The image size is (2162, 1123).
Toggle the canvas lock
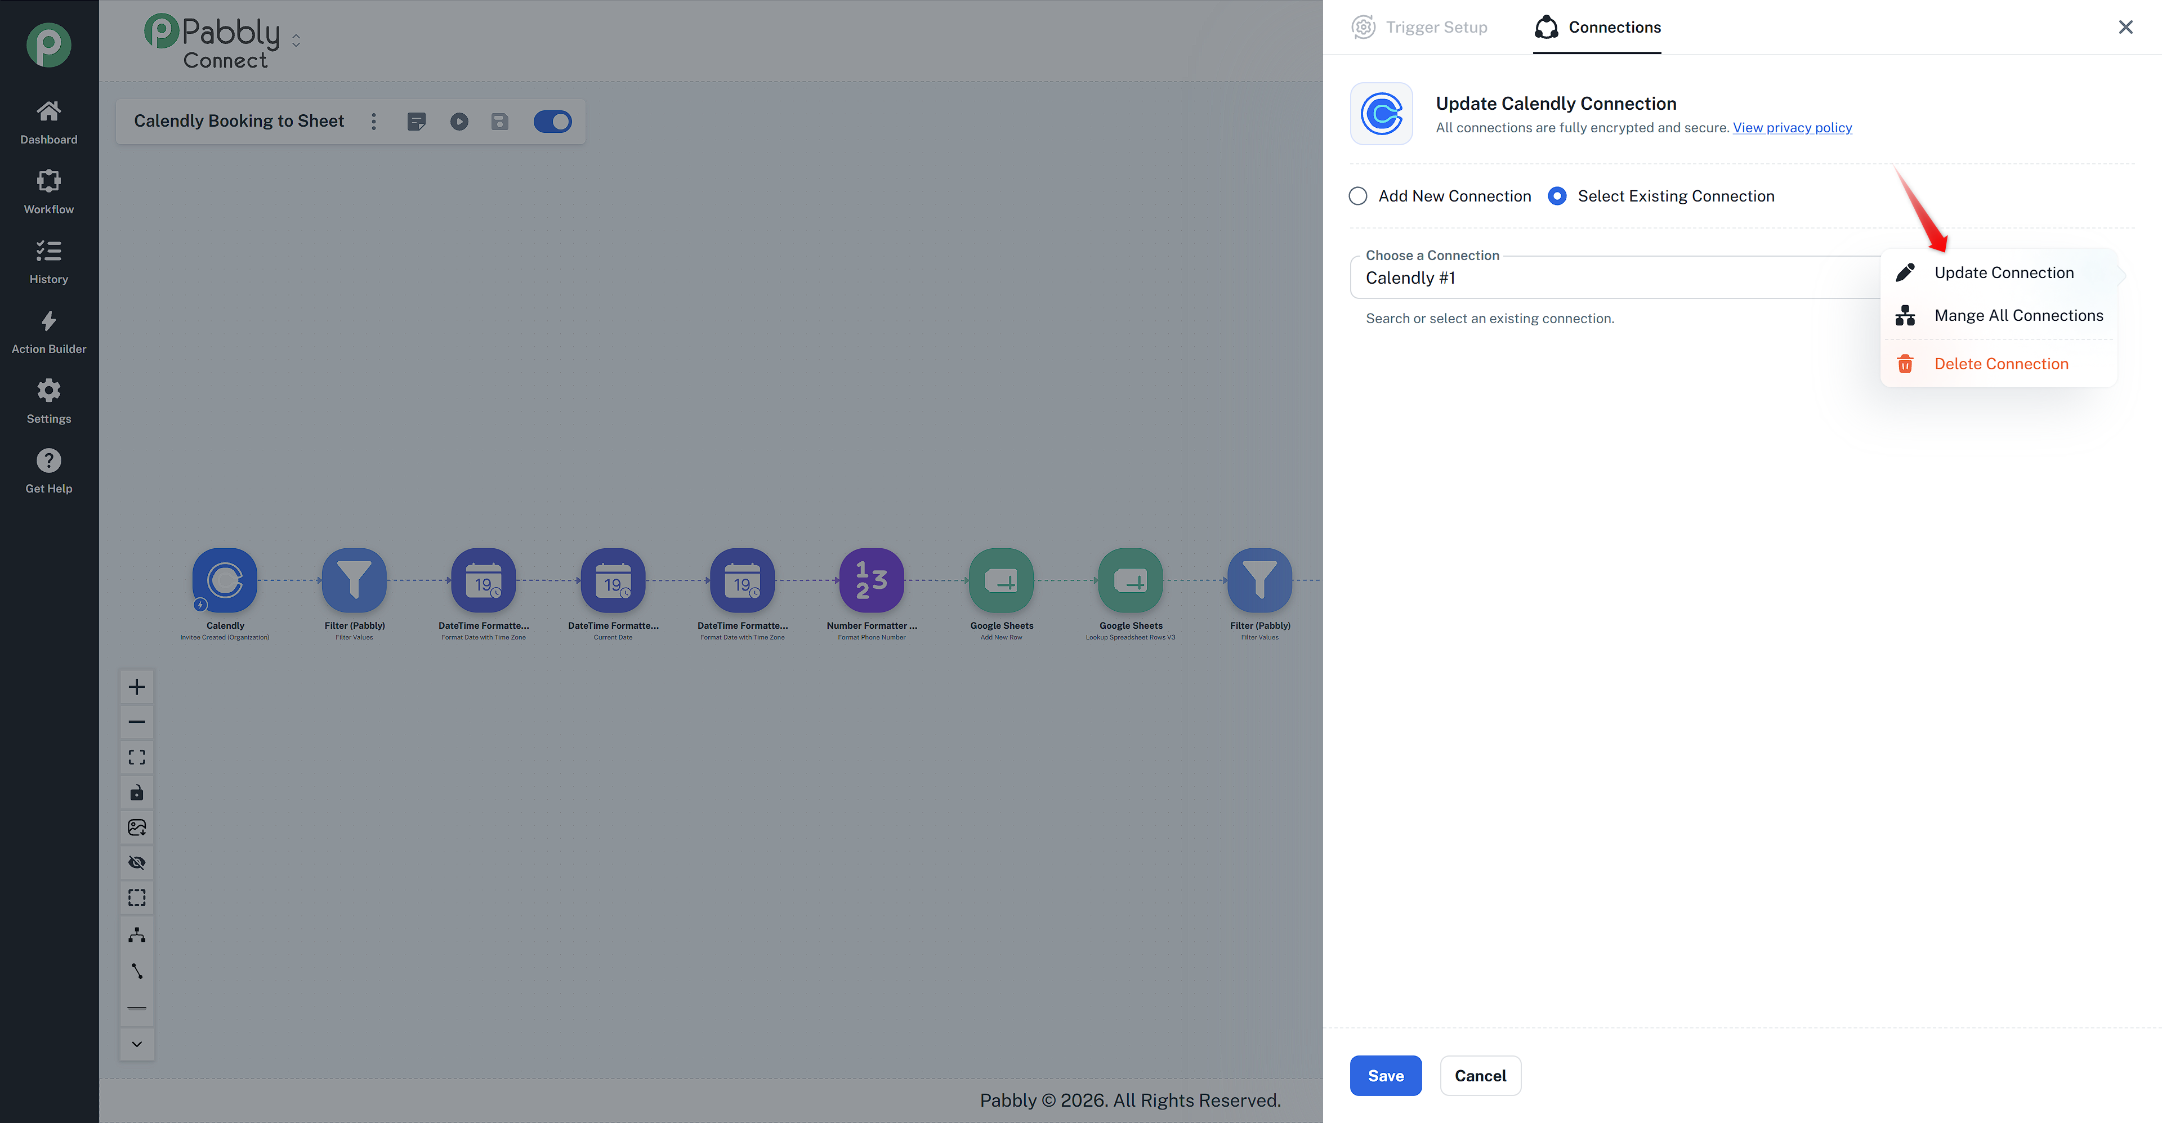click(137, 793)
